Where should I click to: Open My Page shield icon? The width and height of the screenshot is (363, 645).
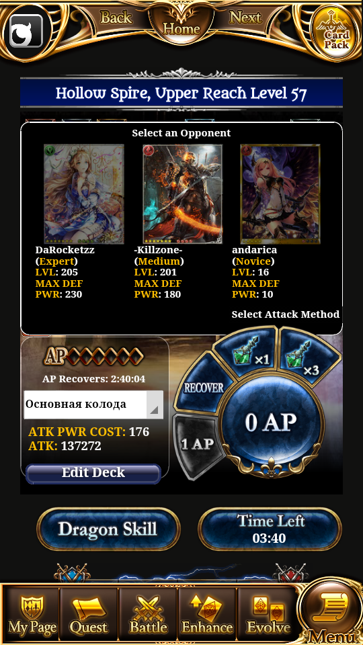click(32, 614)
